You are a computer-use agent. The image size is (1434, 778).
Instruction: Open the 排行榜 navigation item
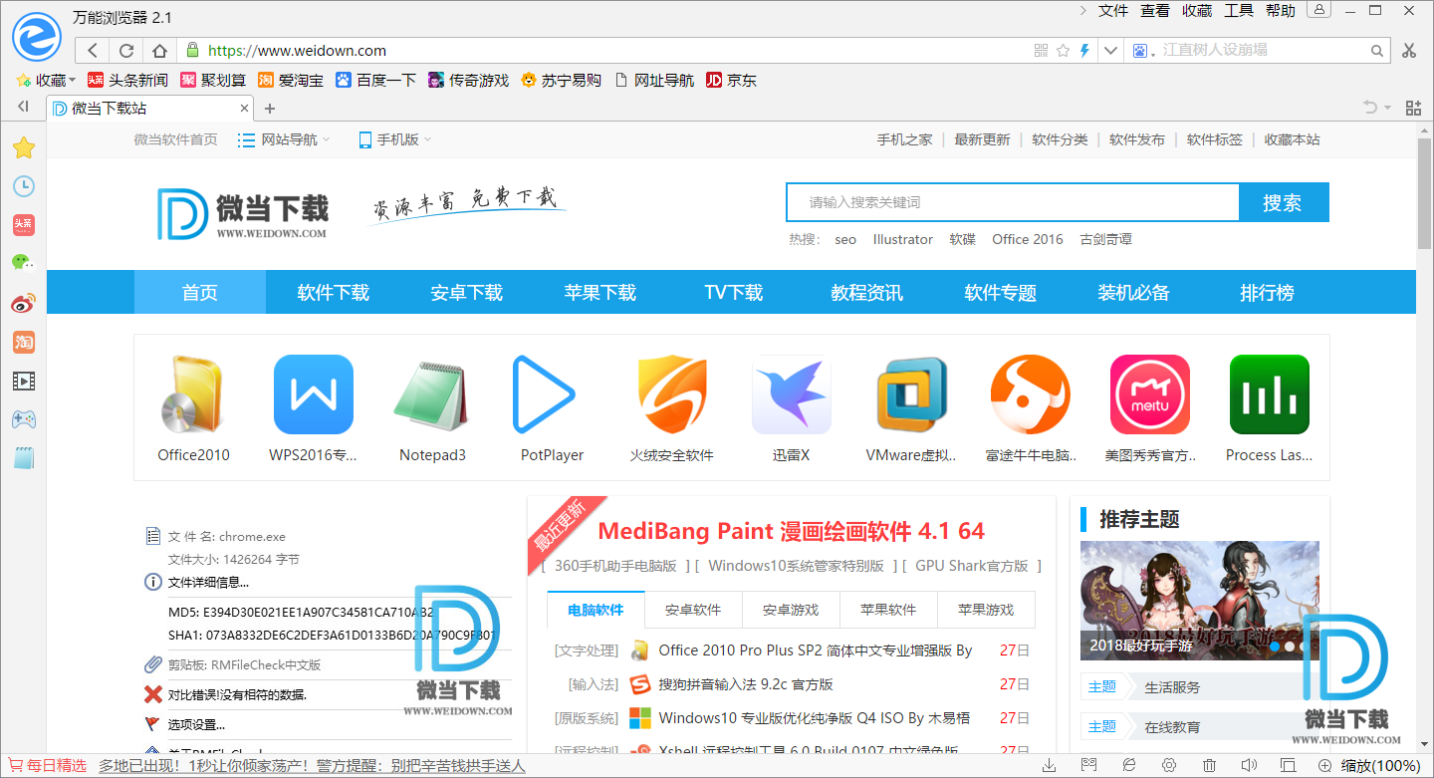click(x=1267, y=293)
